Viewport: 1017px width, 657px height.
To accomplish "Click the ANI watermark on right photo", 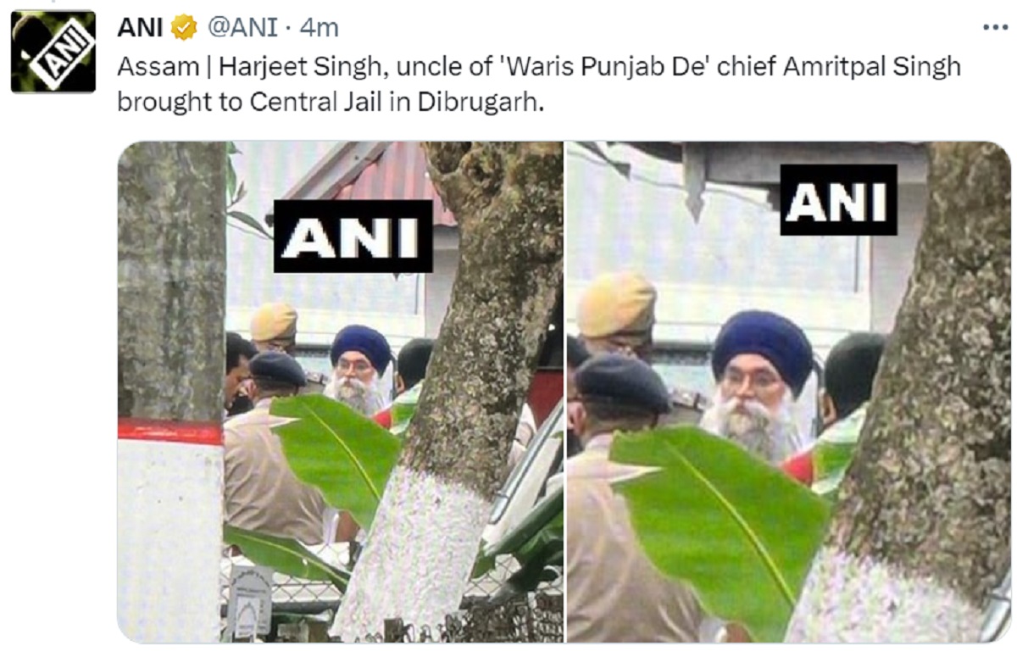I will (838, 200).
